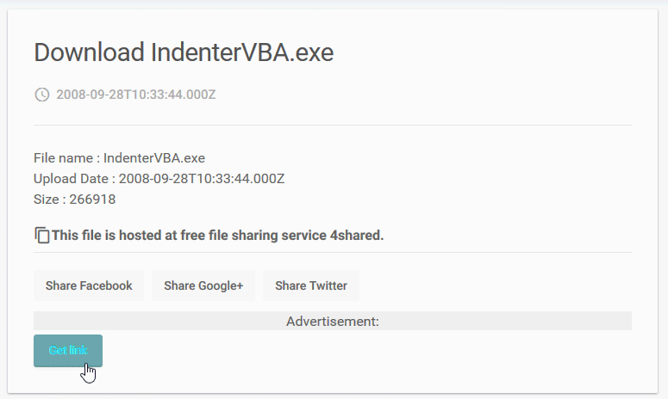Click the upload date value 2008-09-28

click(202, 179)
